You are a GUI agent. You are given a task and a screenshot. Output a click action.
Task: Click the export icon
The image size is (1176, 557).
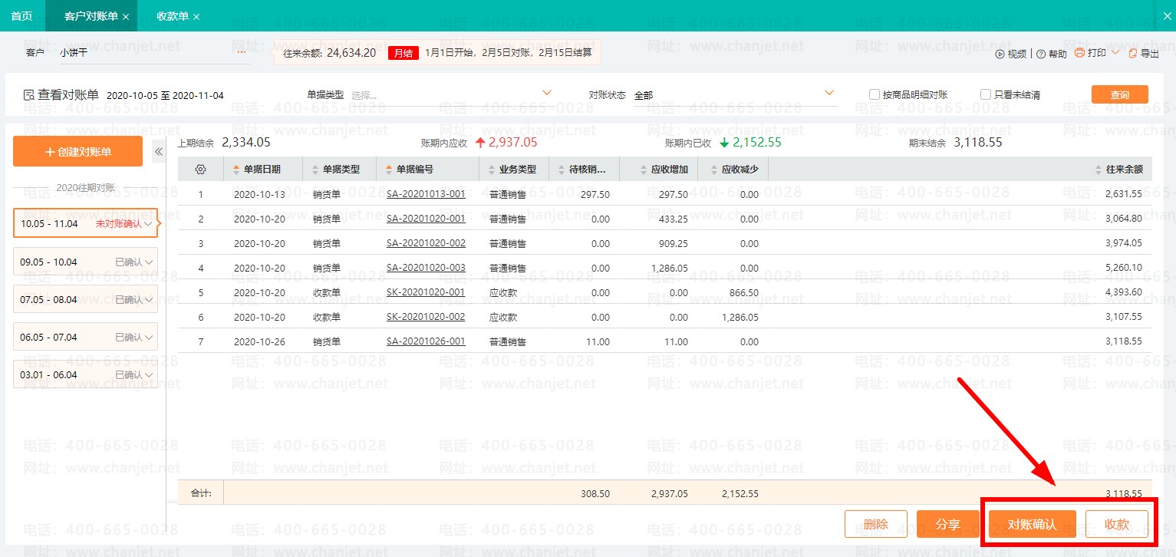coord(1132,53)
